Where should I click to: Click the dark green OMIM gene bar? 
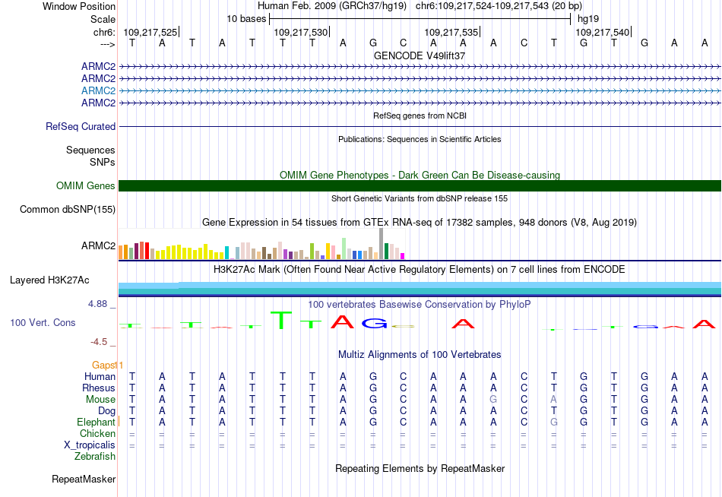coord(420,185)
